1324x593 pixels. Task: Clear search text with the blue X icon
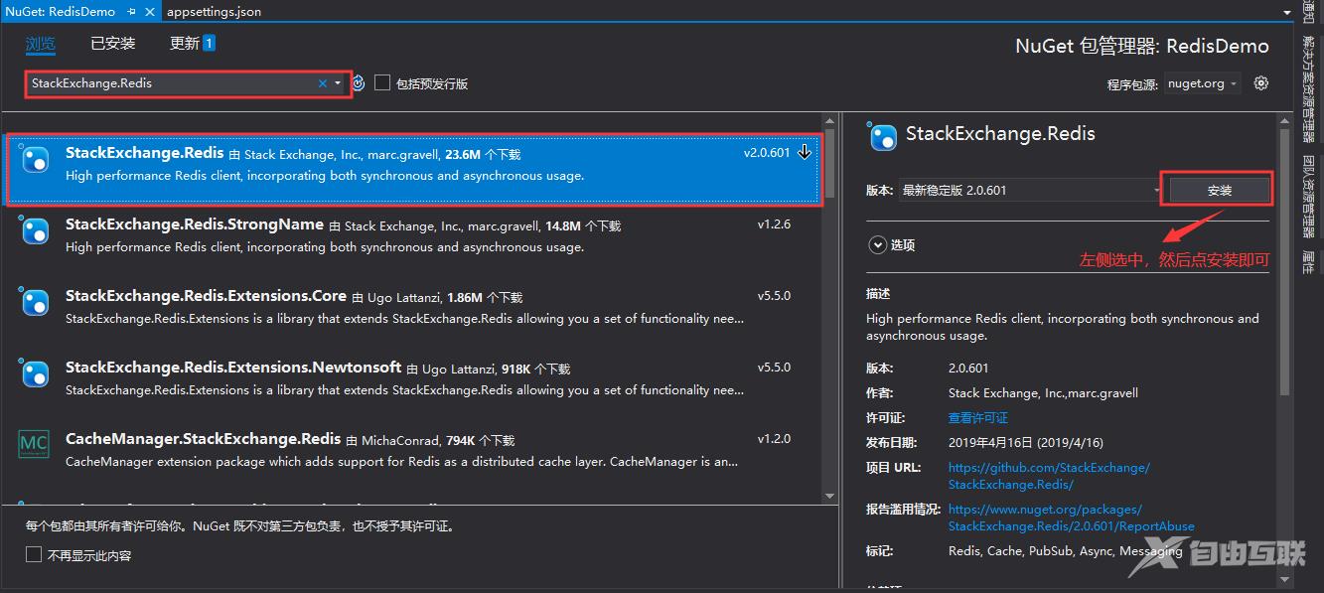click(322, 83)
